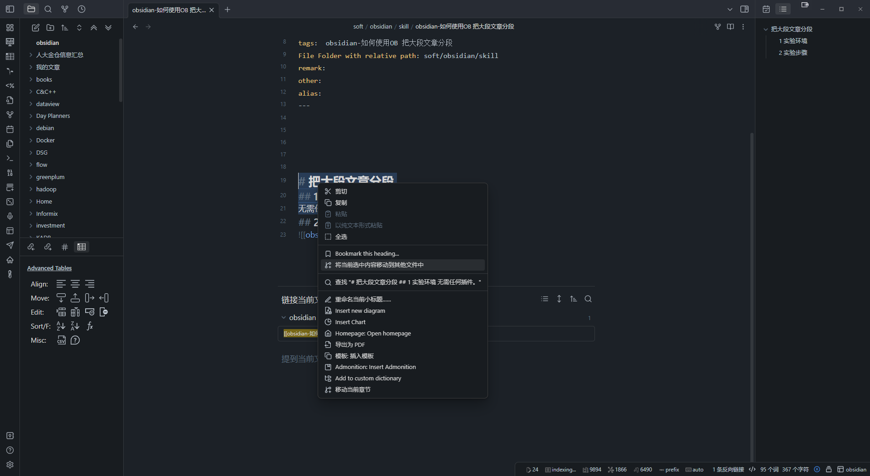Click editor vertical scrollbar
Screen dimensions: 870x476
[752, 297]
